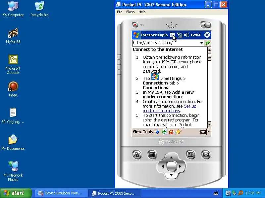Viewport: 265px width, 198px height.
Task: Open the emulator Flash menu
Action: coord(131,12)
